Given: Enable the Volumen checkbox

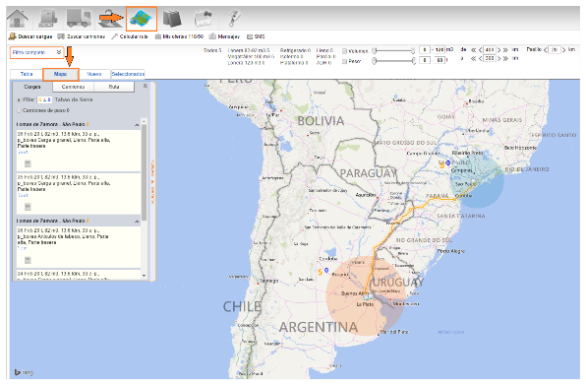Looking at the screenshot, I should point(344,51).
